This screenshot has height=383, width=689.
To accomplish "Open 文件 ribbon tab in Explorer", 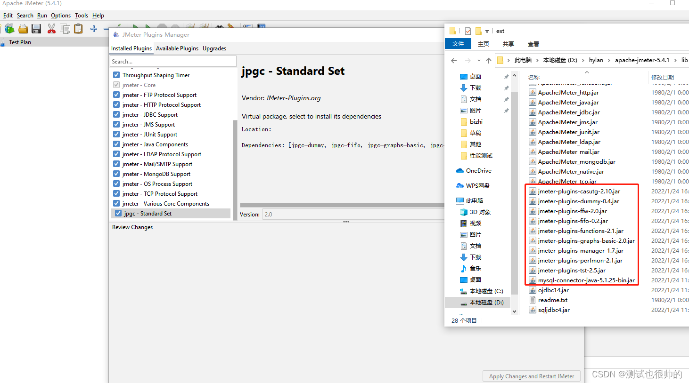I will coord(458,44).
